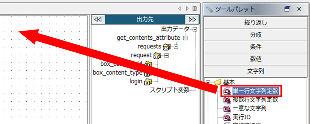Select the スクリプト変数 tree item
The image size is (310, 124).
[x=169, y=90]
